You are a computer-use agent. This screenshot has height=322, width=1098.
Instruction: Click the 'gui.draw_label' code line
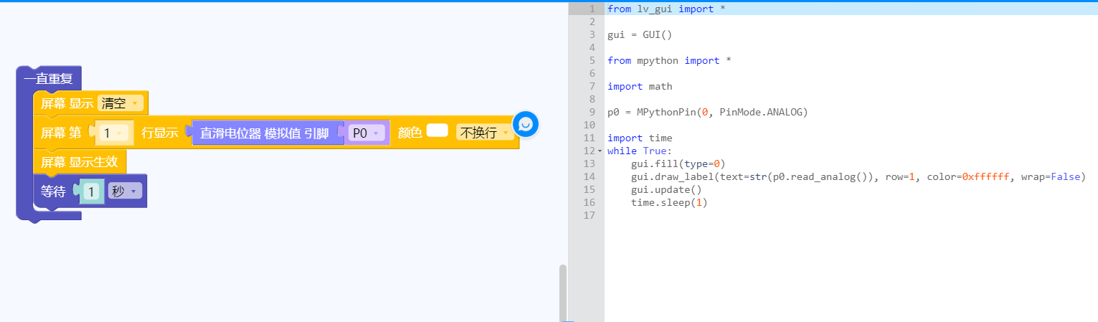coord(858,176)
